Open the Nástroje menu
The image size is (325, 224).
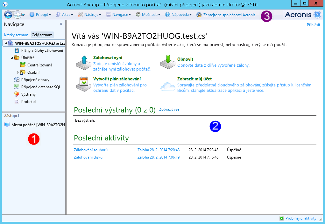(x=89, y=15)
